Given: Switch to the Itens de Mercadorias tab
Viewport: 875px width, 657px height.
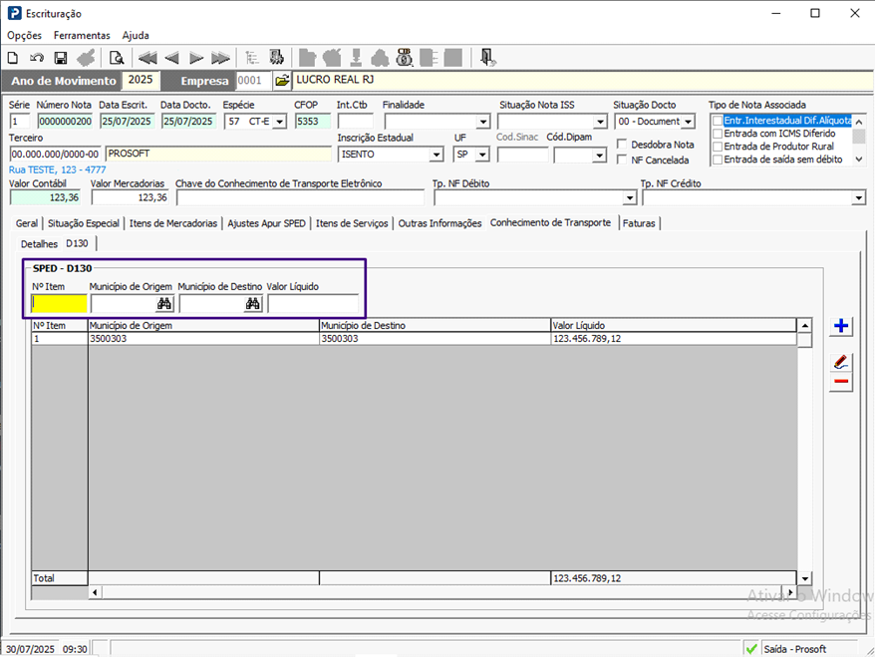Looking at the screenshot, I should pyautogui.click(x=172, y=223).
